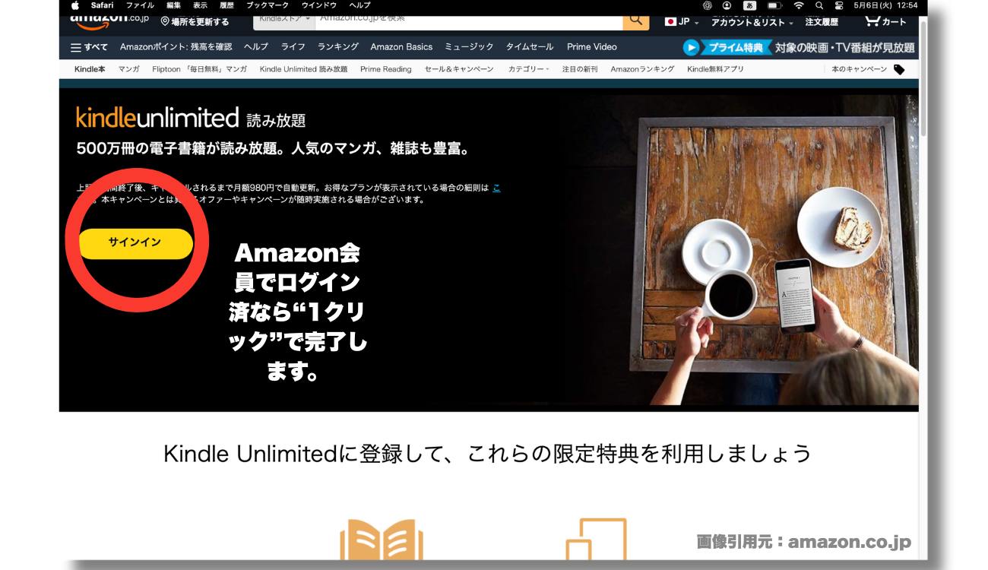Open the ウインドウ menu
988x570 pixels.
click(319, 5)
